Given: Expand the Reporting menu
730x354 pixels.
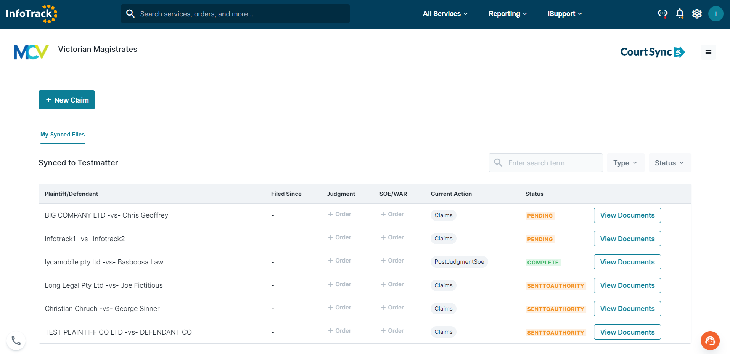Looking at the screenshot, I should (508, 14).
